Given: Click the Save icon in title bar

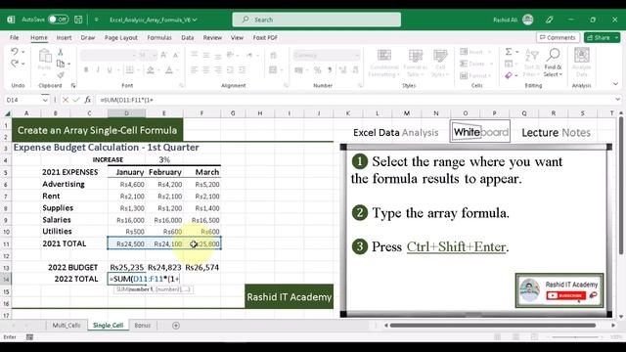Looking at the screenshot, I should pyautogui.click(x=78, y=20).
